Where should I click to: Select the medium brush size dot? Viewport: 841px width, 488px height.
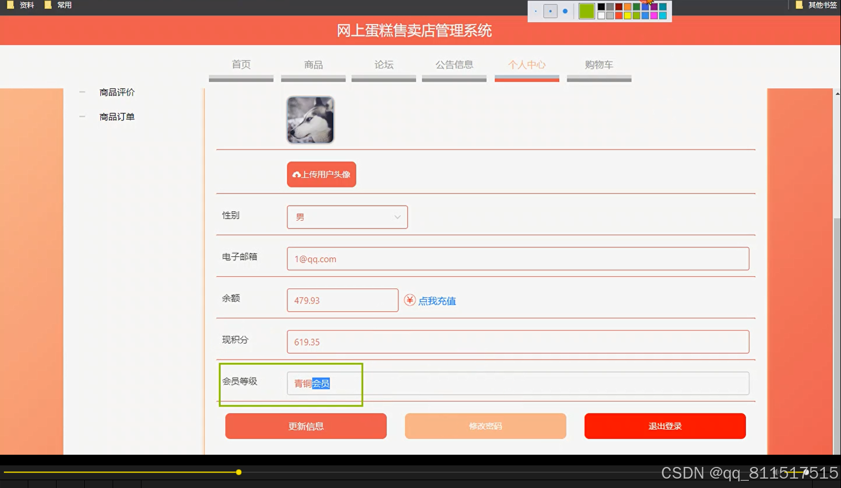pos(550,11)
